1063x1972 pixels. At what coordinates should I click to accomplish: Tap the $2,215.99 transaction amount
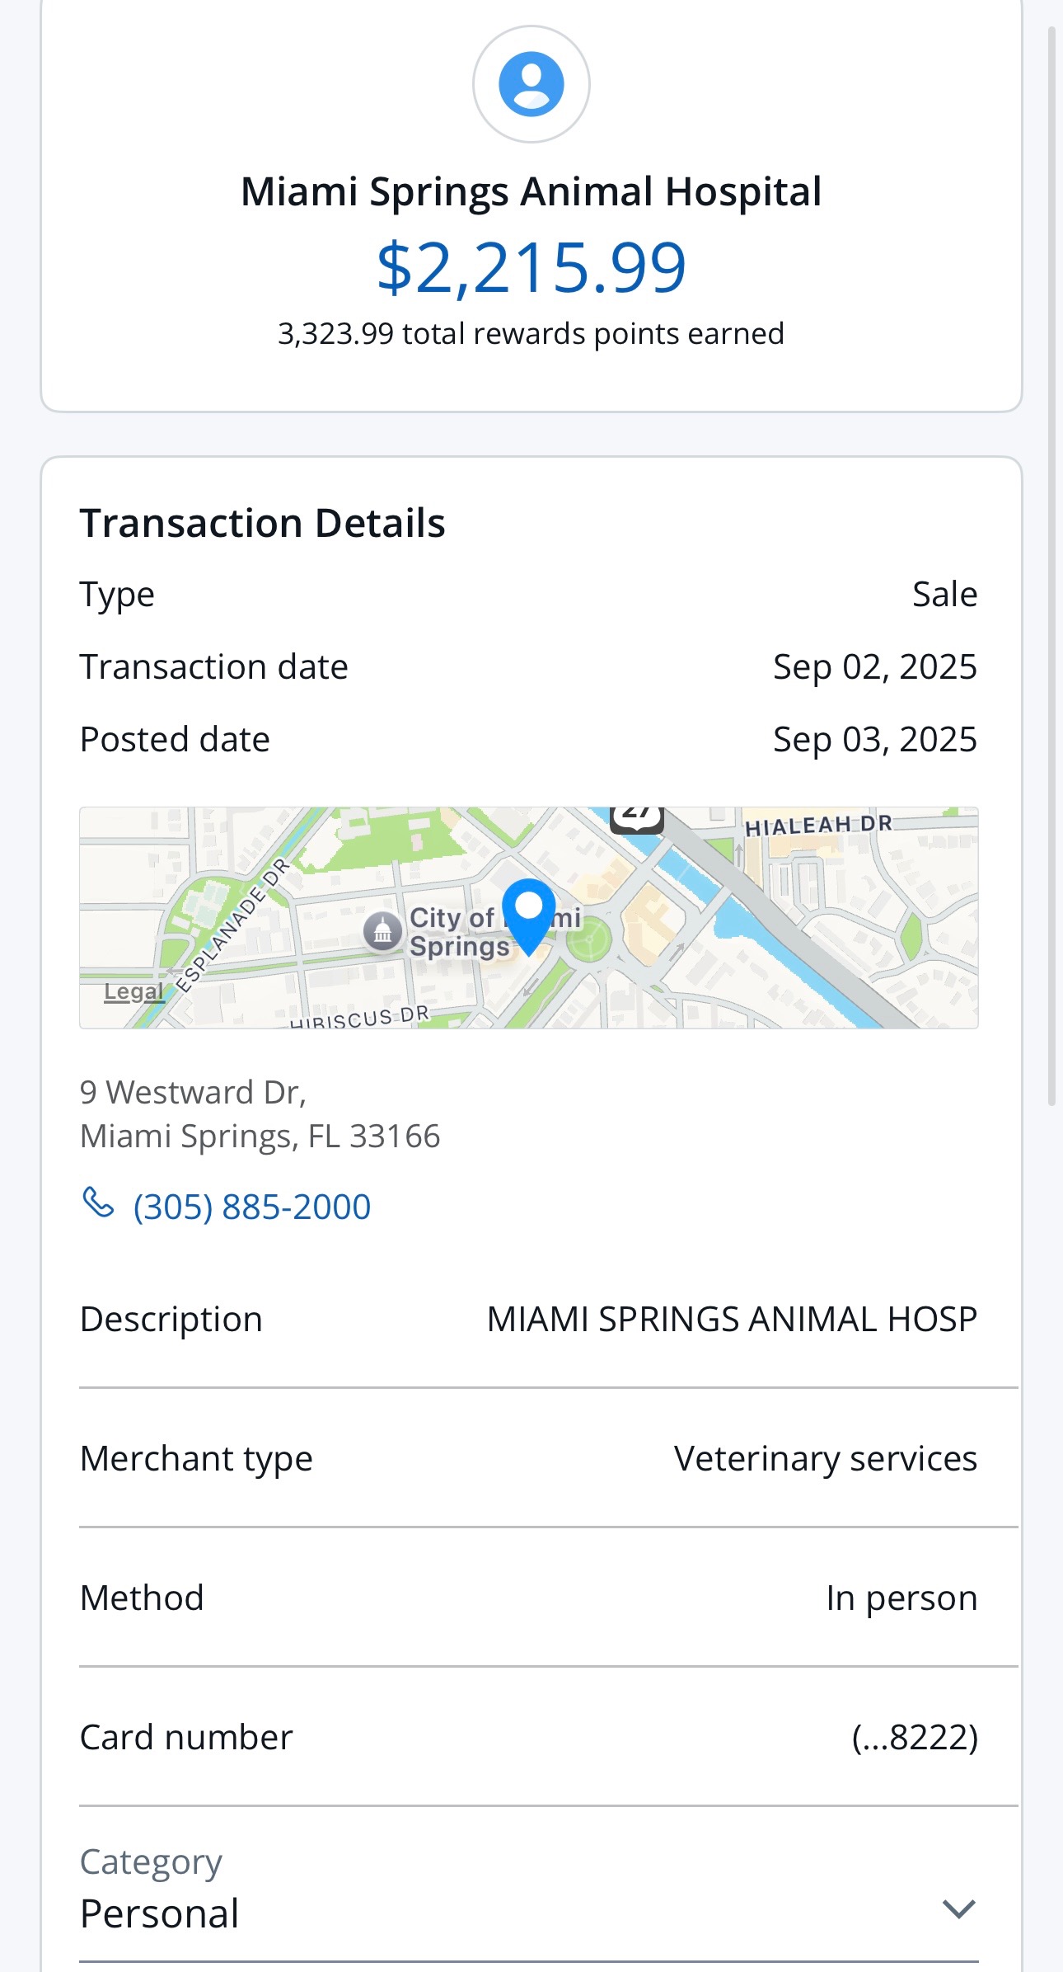tap(531, 267)
